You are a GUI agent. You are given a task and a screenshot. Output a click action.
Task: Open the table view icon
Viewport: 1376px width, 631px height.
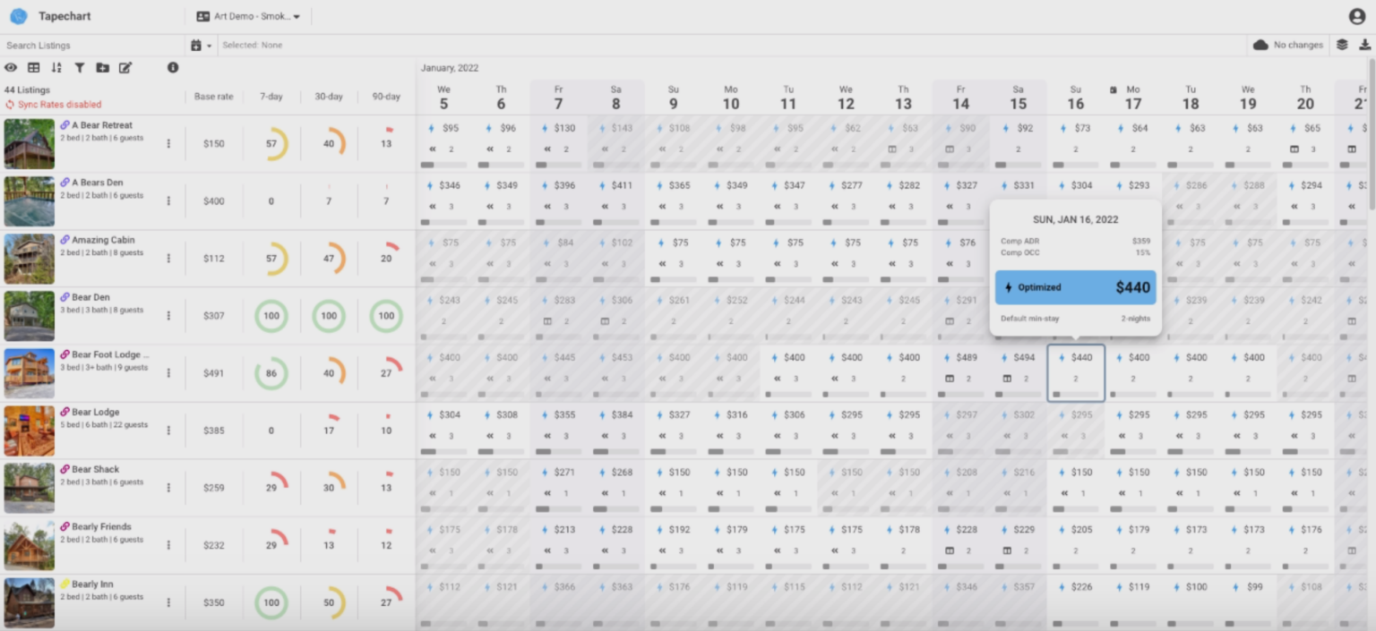click(34, 67)
